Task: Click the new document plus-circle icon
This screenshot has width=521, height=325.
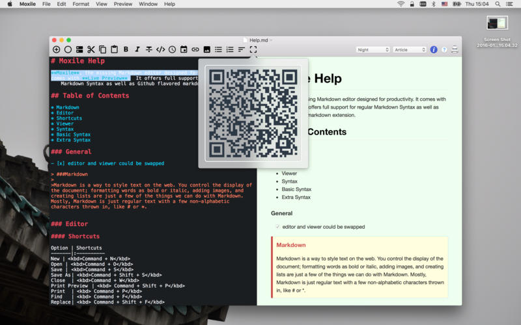Action: (57, 49)
